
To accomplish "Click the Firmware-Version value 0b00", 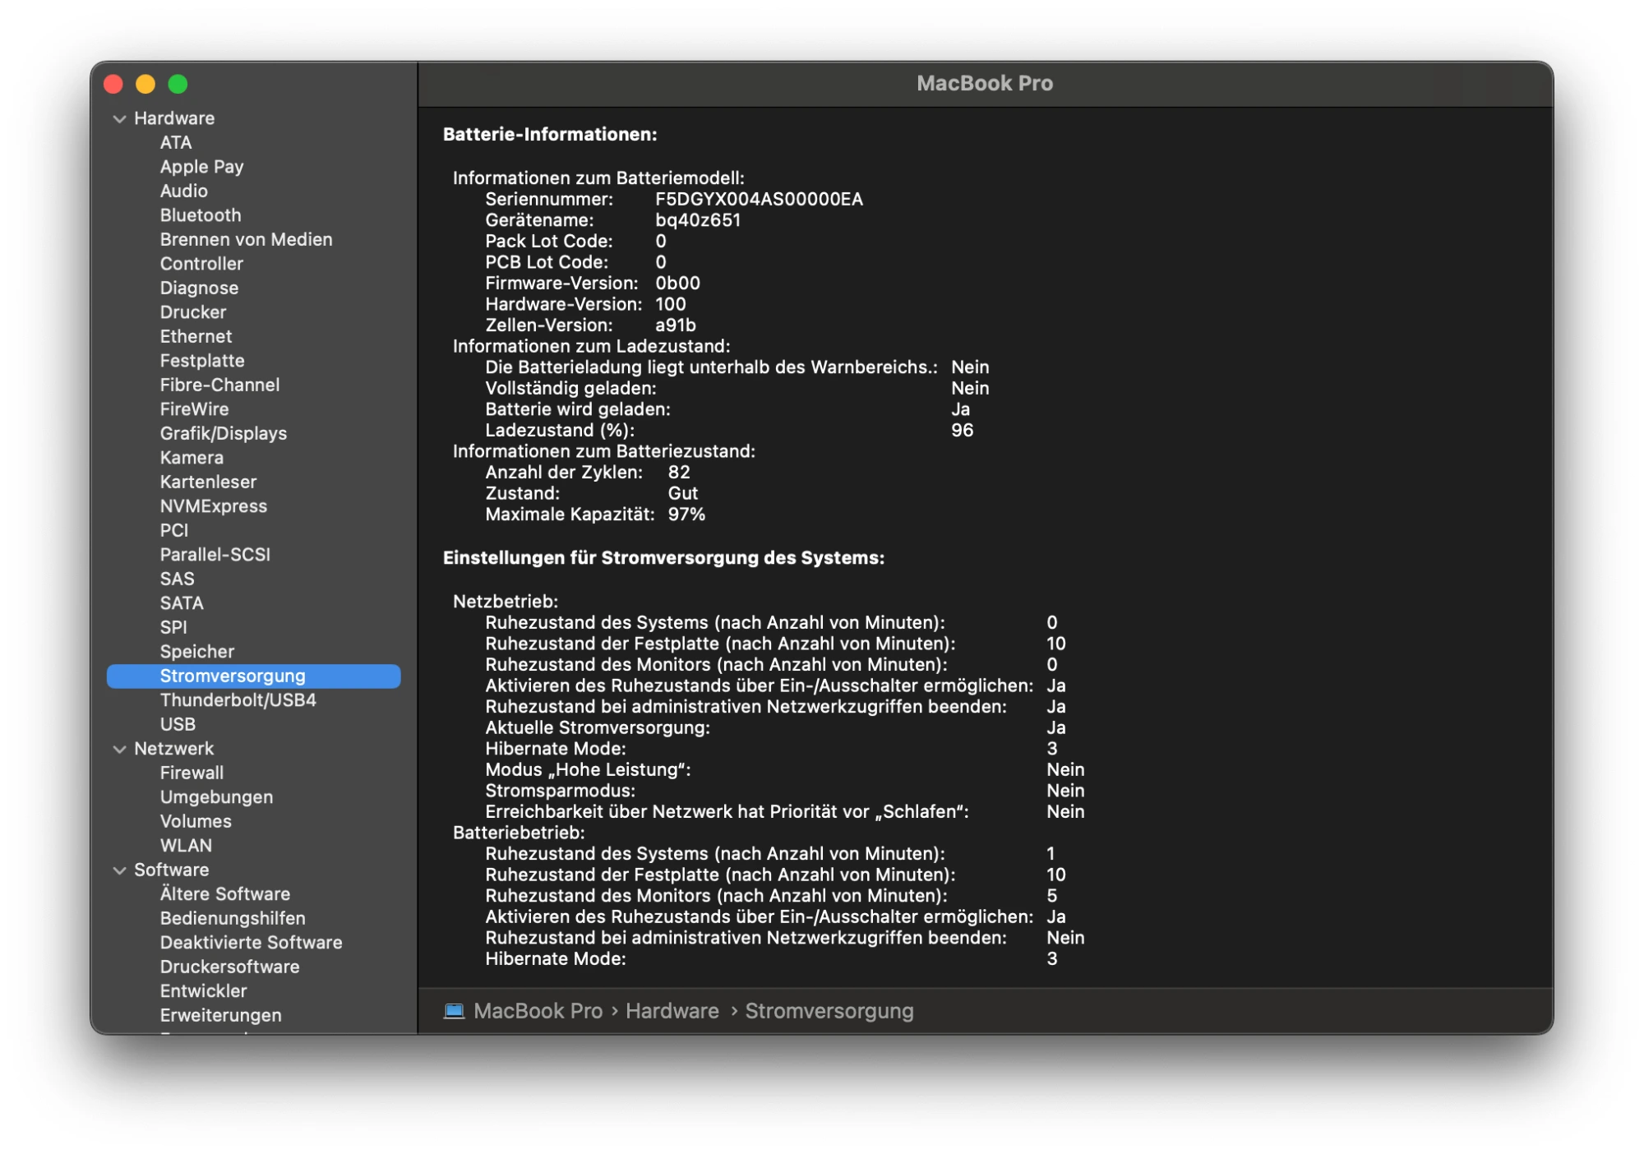I will (x=677, y=284).
